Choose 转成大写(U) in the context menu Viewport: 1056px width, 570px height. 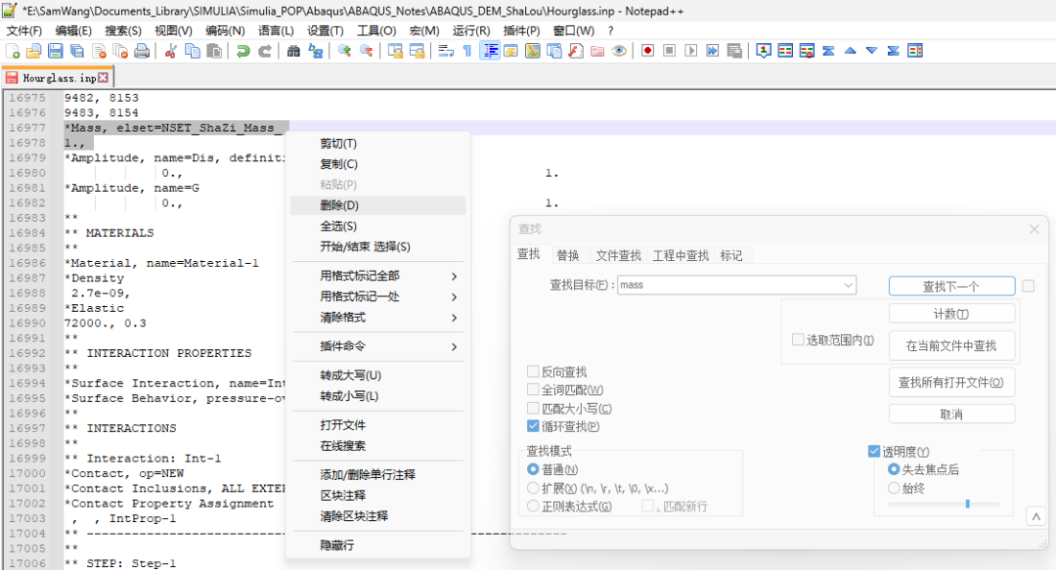tap(377, 375)
